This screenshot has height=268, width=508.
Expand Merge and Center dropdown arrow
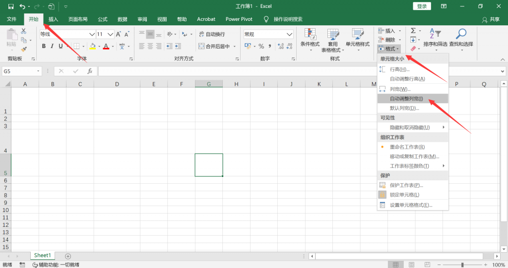(x=235, y=46)
